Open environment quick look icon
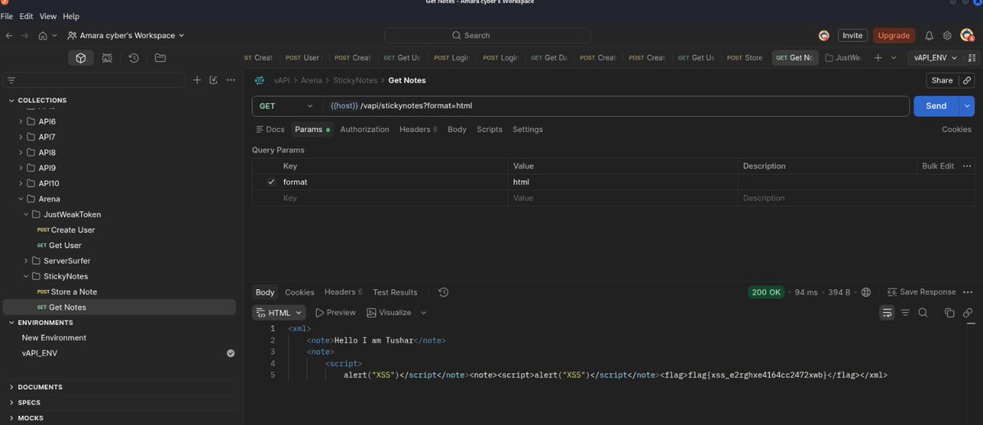Viewport: 983px width, 425px height. pos(972,58)
